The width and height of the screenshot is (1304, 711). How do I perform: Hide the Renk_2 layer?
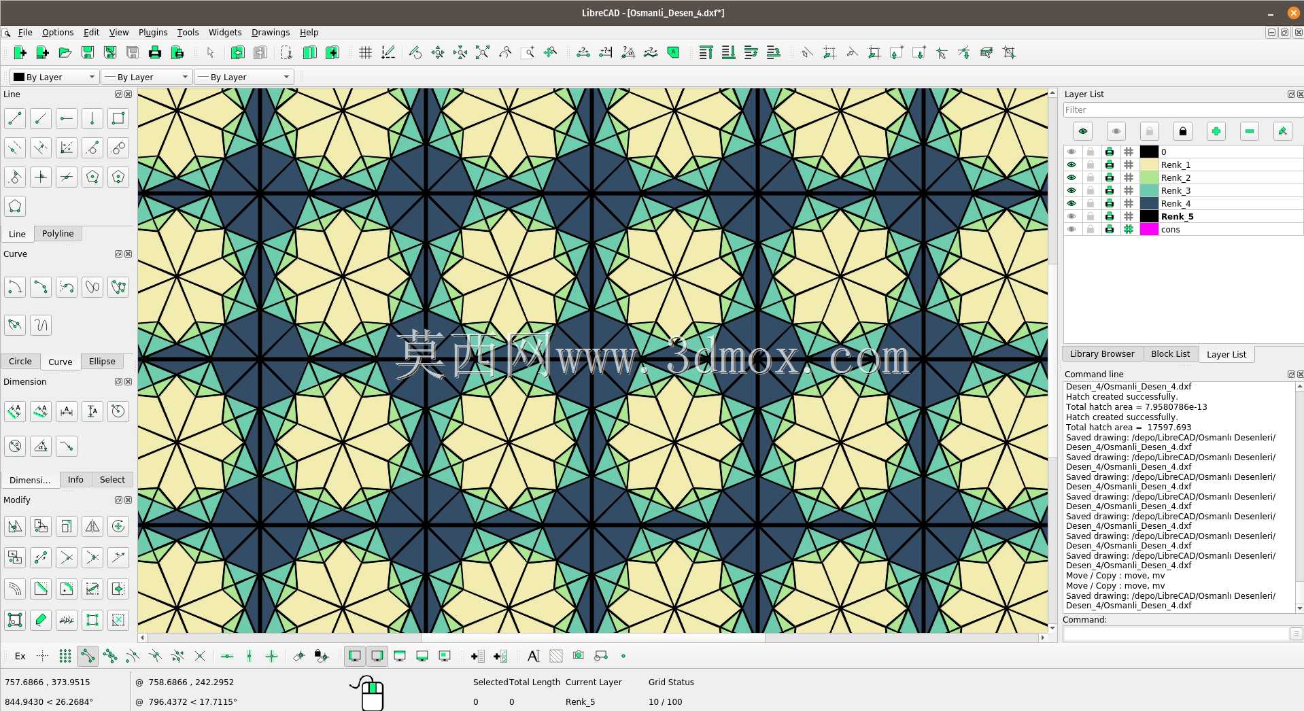pyautogui.click(x=1071, y=177)
